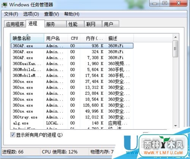The image size is (190, 159).
Task: Switch to the 服务 tab
Action: click(x=55, y=24)
